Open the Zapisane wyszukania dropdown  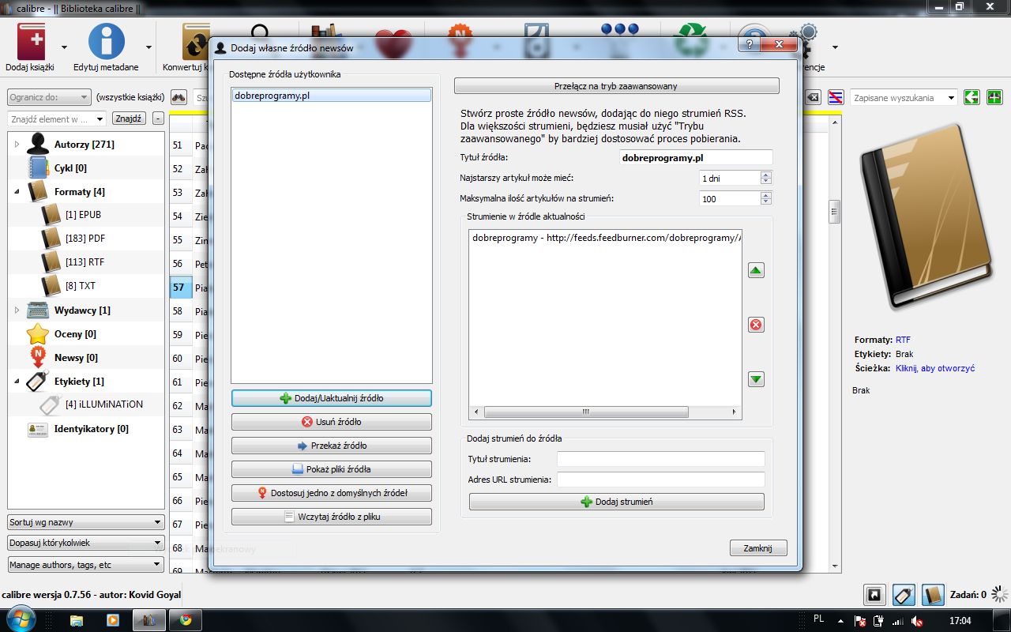[904, 98]
